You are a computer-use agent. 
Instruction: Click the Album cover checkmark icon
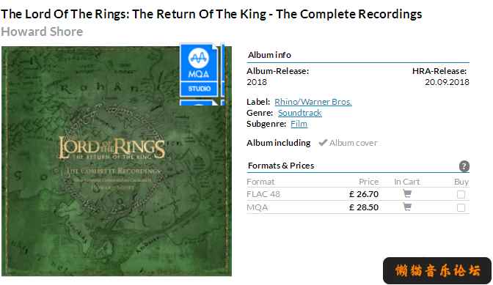click(323, 143)
